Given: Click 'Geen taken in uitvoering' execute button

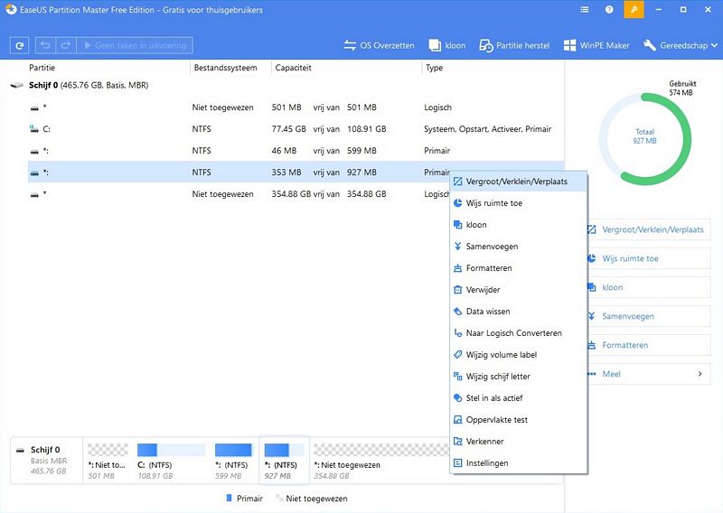Looking at the screenshot, I should click(x=135, y=45).
